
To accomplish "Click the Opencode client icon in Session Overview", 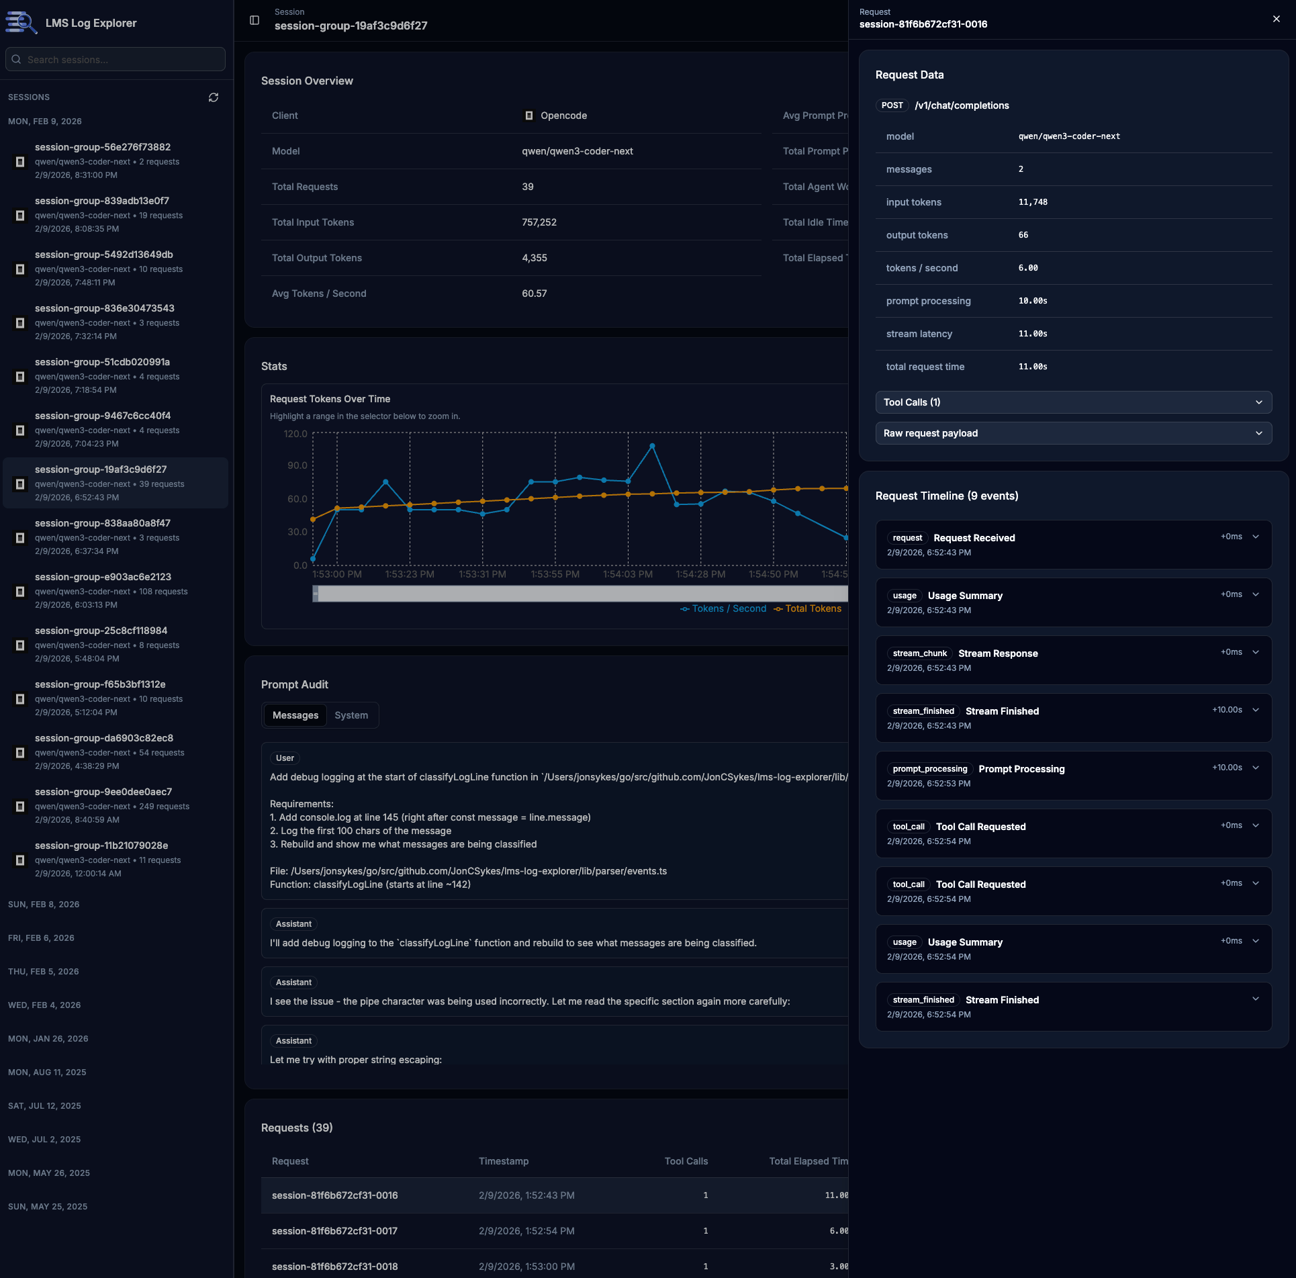I will point(529,115).
